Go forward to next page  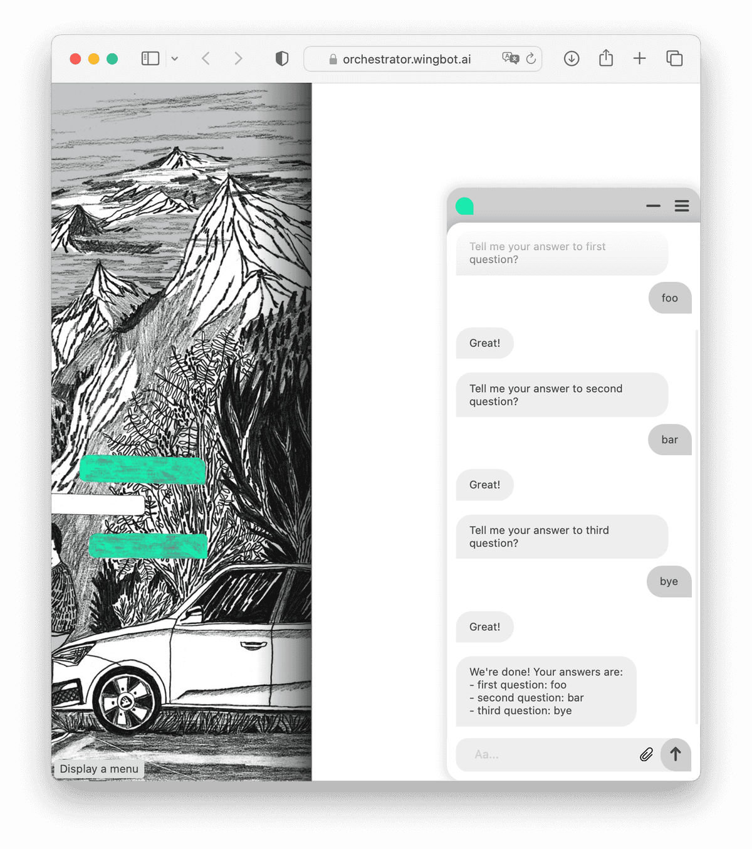tap(238, 58)
